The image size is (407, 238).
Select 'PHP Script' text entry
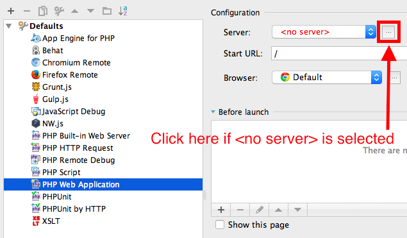point(62,173)
